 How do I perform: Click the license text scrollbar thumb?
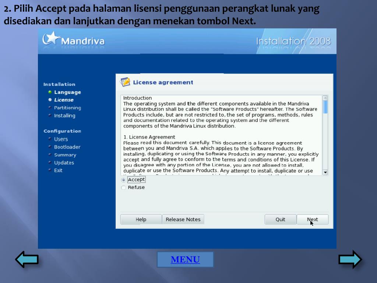[x=325, y=107]
